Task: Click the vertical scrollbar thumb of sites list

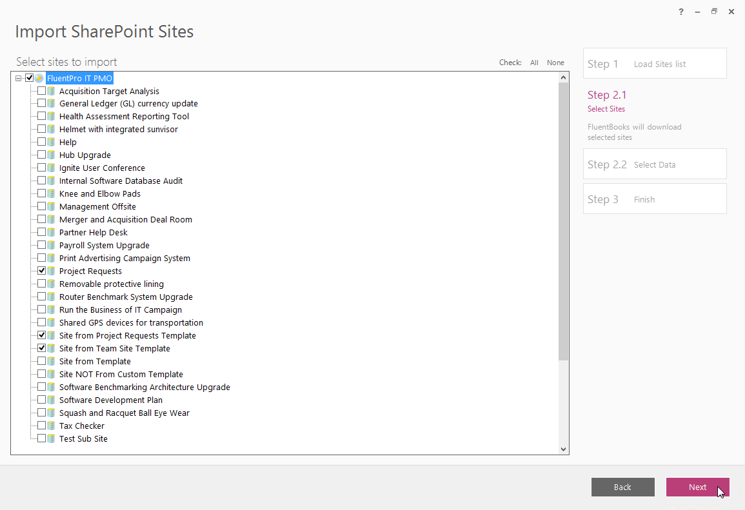Action: tap(564, 222)
